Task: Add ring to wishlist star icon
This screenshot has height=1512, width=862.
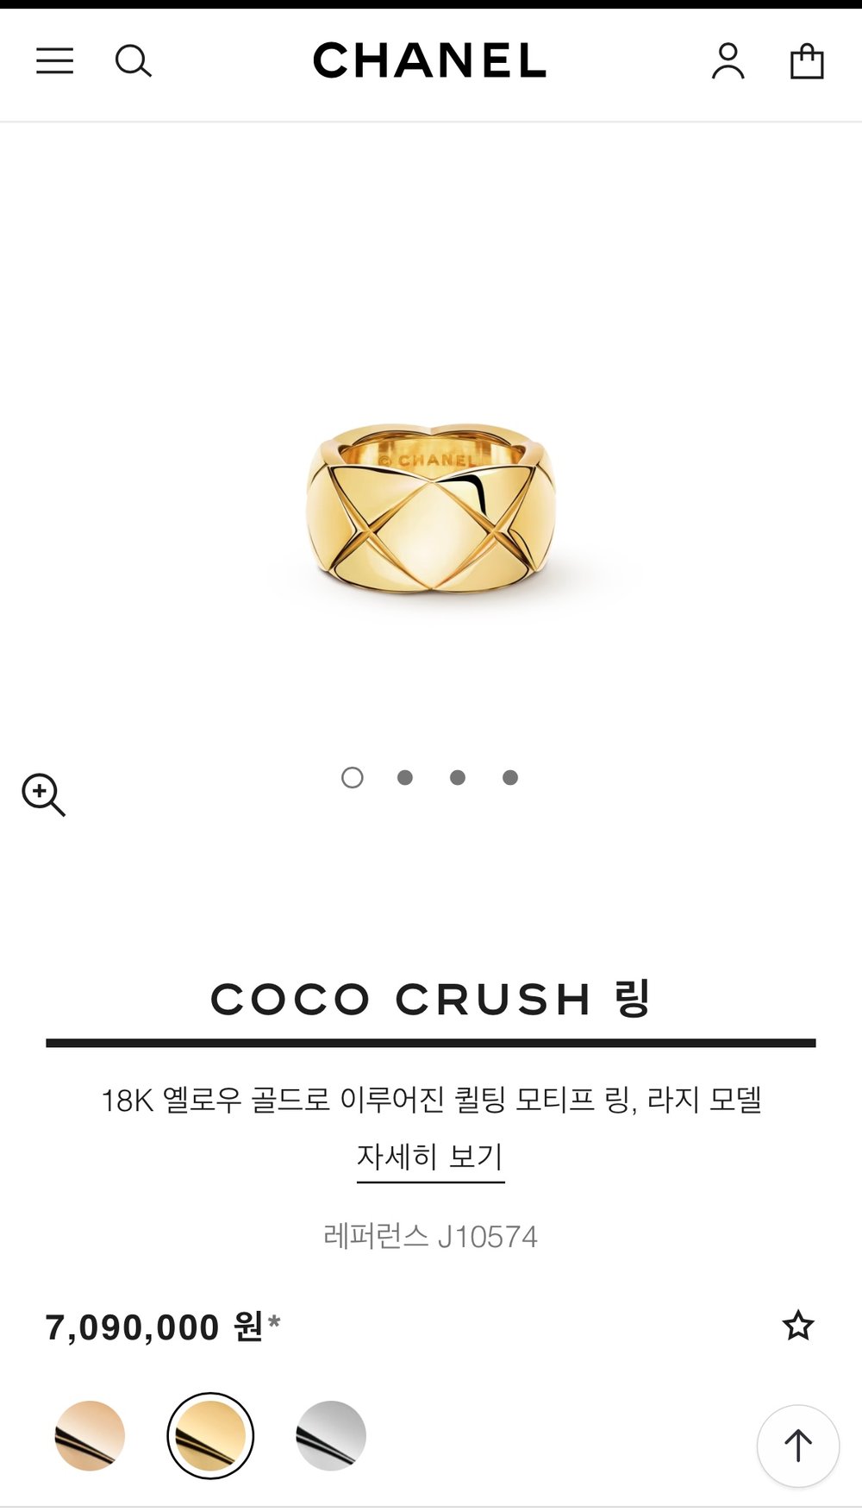Action: click(798, 1326)
